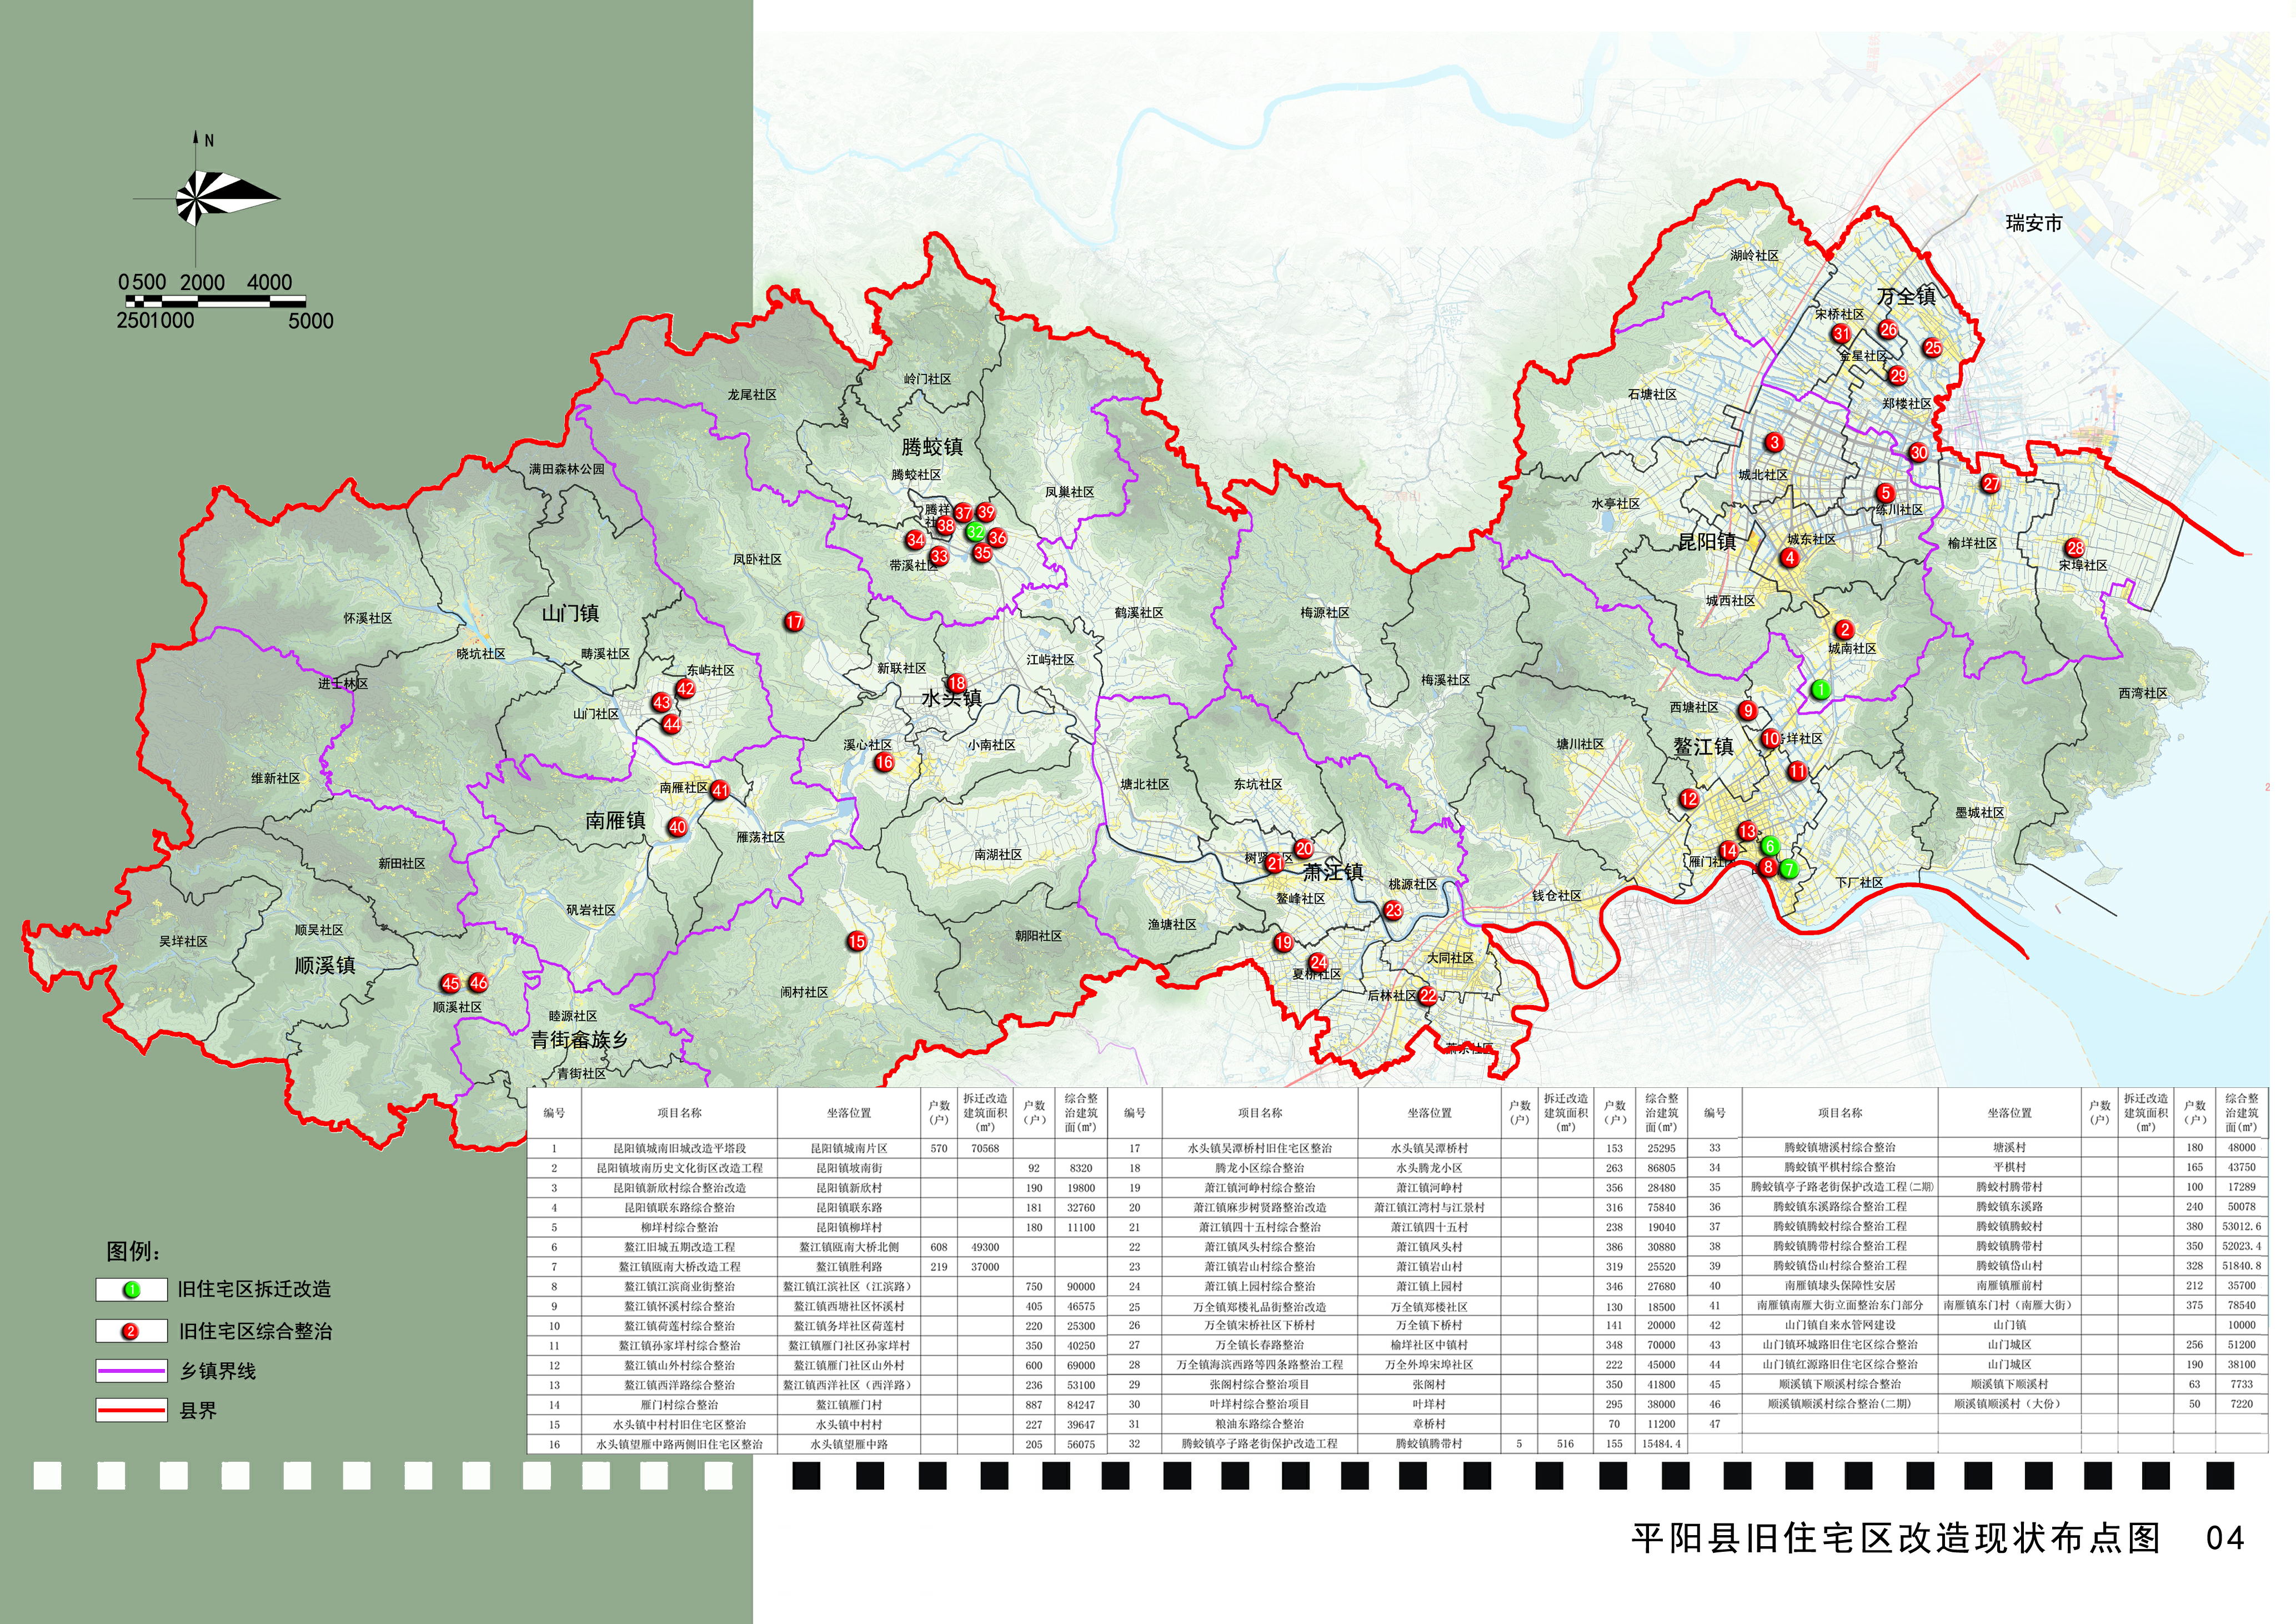Click green marker 32 in 腾蛟镇
Image resolution: width=2296 pixels, height=1624 pixels.
point(975,532)
